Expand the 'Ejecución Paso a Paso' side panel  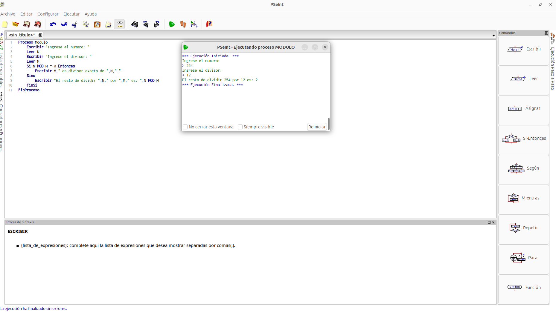point(553,68)
